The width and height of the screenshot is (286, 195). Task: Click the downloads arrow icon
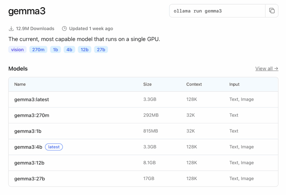[x=11, y=29]
